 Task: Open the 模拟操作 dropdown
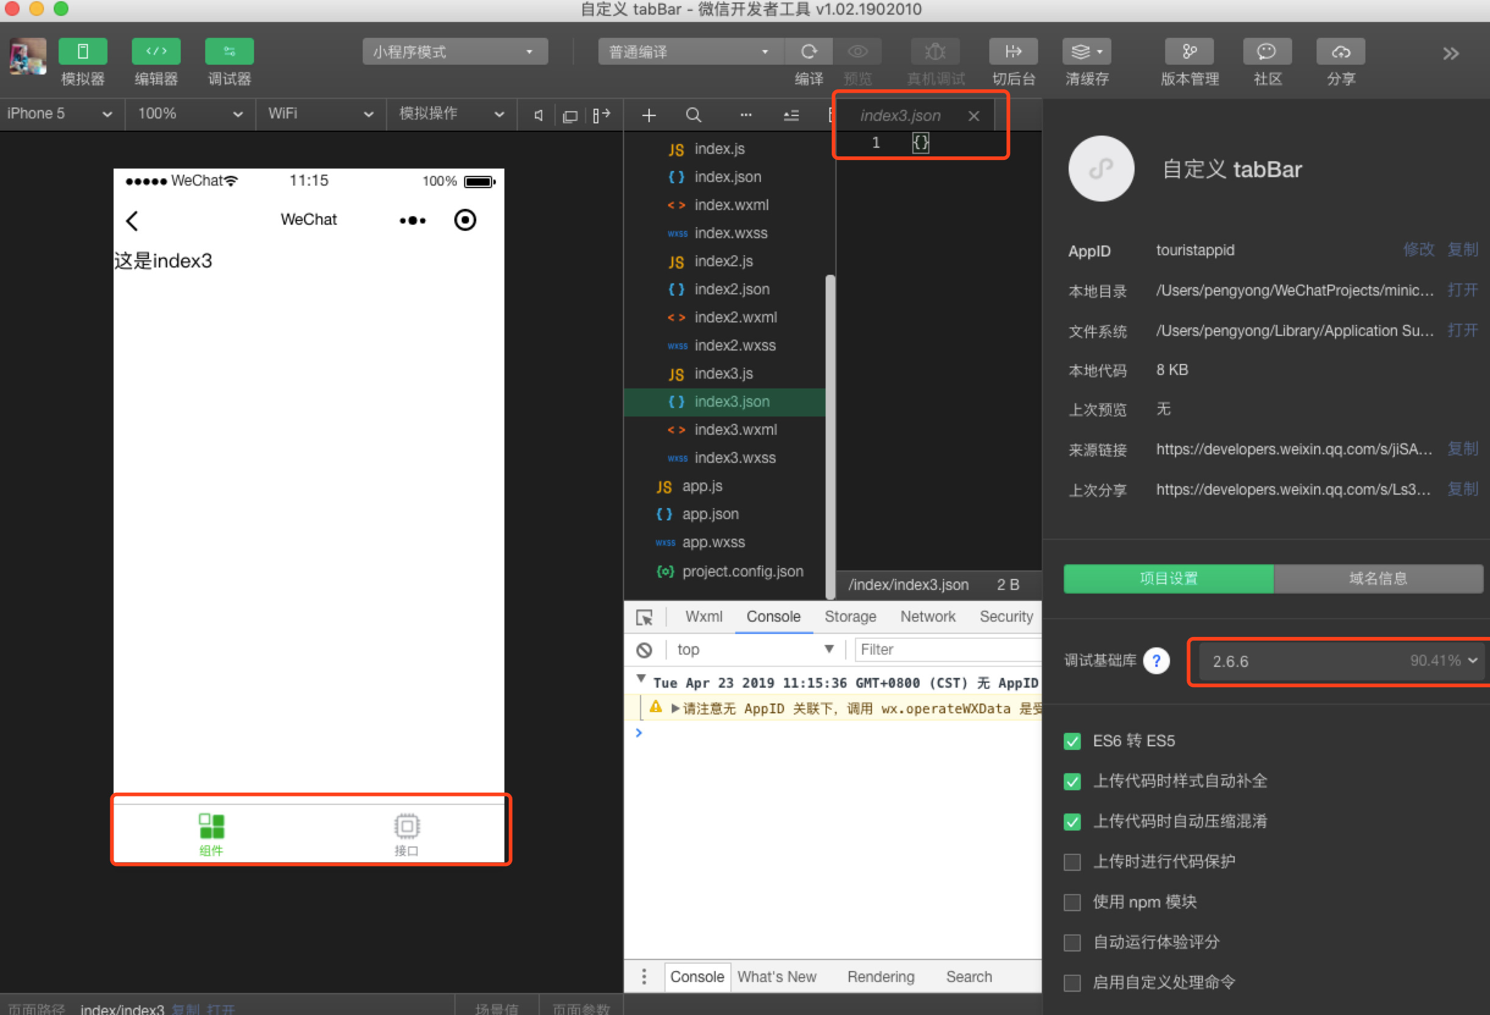pyautogui.click(x=451, y=114)
